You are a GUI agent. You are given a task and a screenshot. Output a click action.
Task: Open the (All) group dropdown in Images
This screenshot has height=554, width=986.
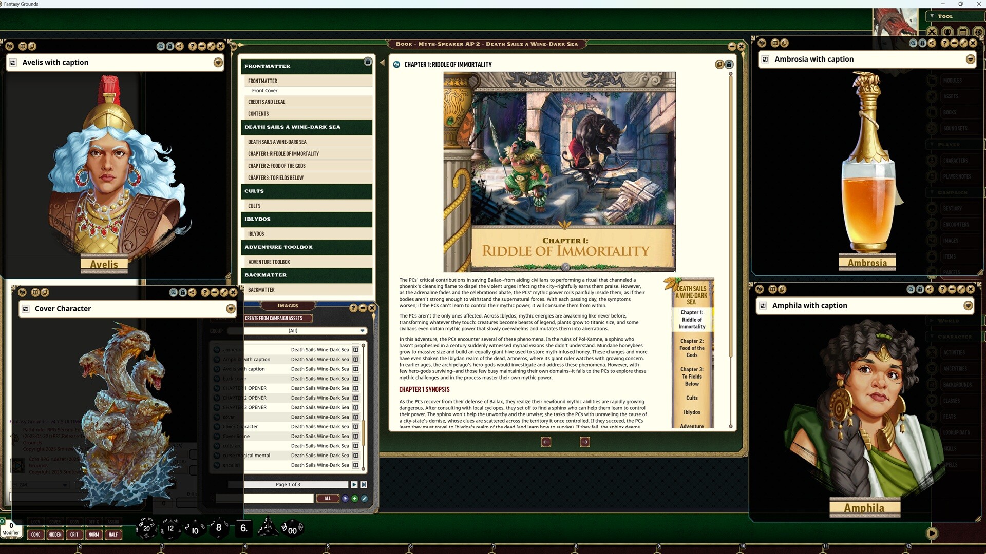tap(363, 331)
